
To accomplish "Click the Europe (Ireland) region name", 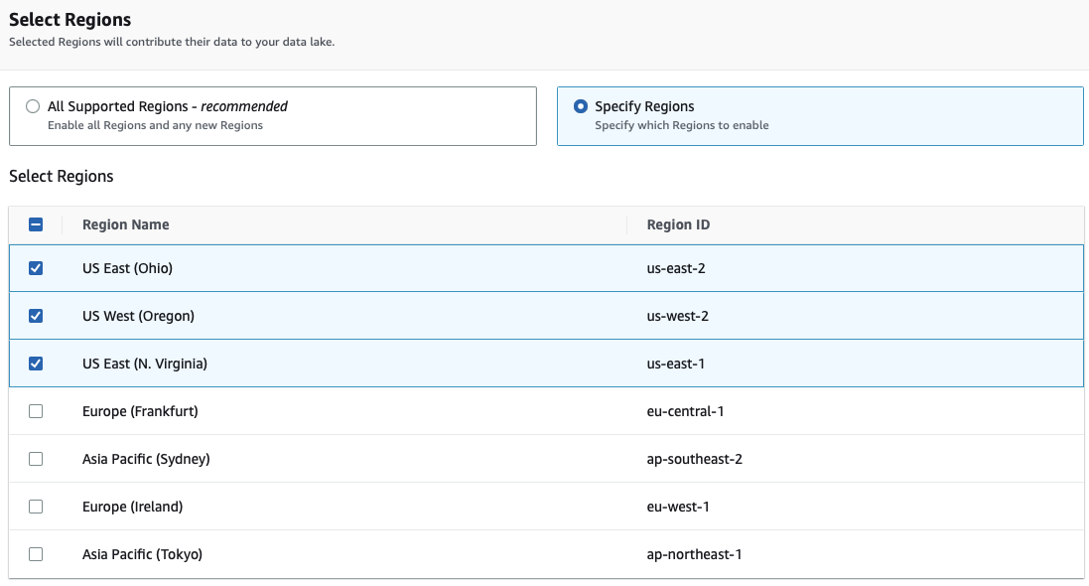I will coord(132,507).
